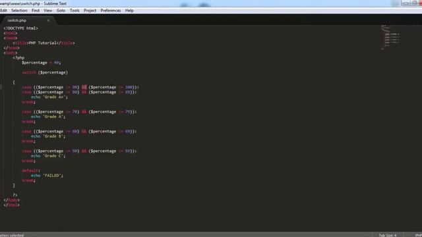Open the Tools menu
Screen dimensions: 422x237
(x=75, y=11)
